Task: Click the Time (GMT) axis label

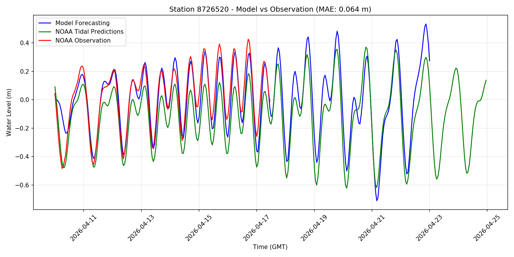Action: pos(270,247)
